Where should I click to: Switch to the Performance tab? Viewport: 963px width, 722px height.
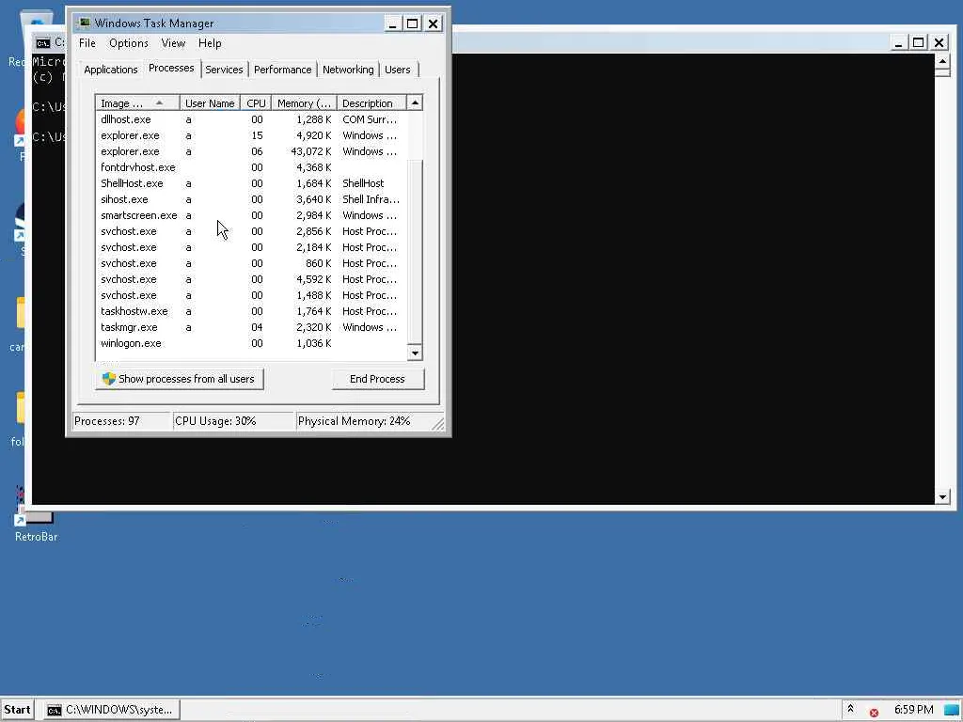[282, 70]
